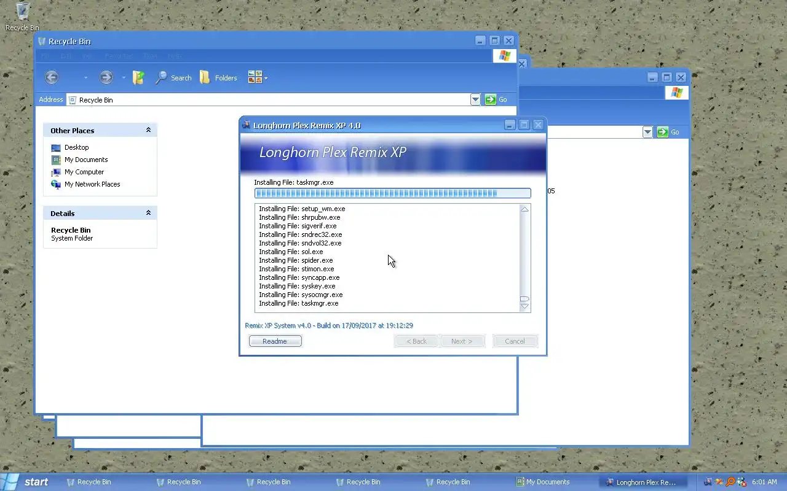Select log row 'sndrec32.exe'
Viewport: 787px width, 491px height.
tap(300, 234)
